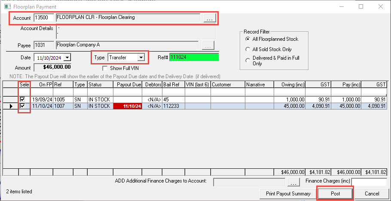Image resolution: width=391 pixels, height=201 pixels.
Task: Click Print Payout Summary button
Action: pos(287,194)
